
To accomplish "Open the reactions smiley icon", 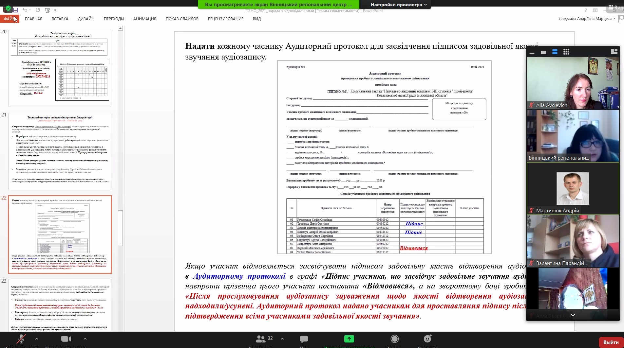I will pyautogui.click(x=427, y=339).
